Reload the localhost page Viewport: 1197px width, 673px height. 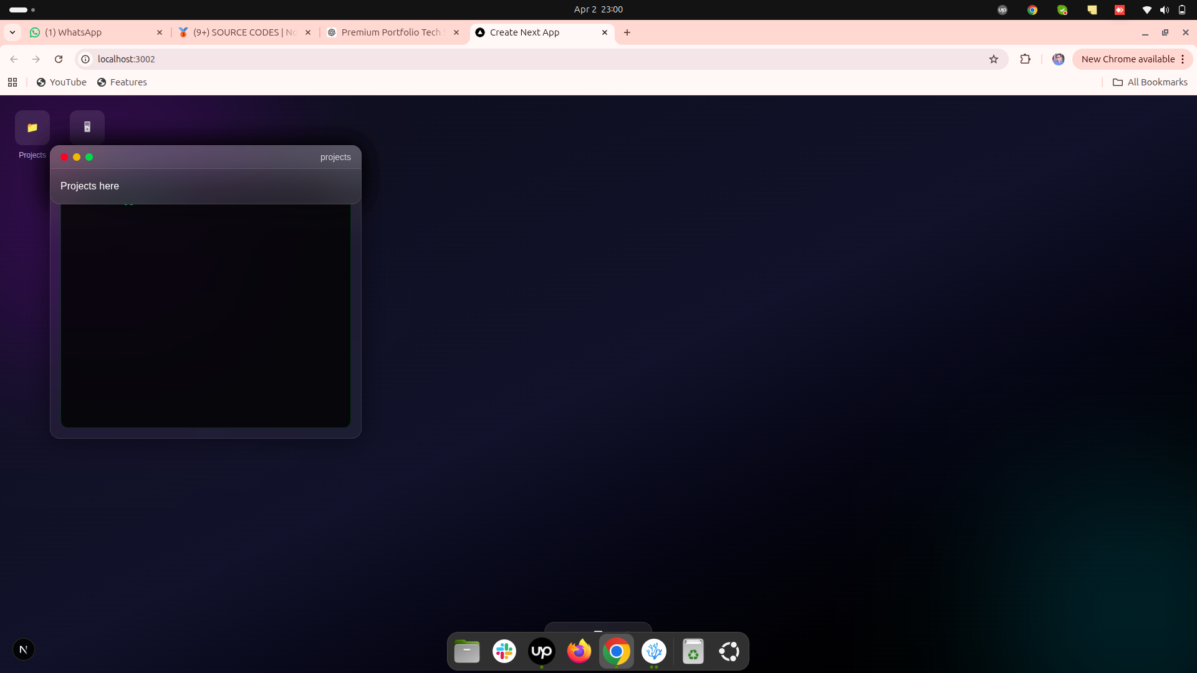pyautogui.click(x=59, y=59)
